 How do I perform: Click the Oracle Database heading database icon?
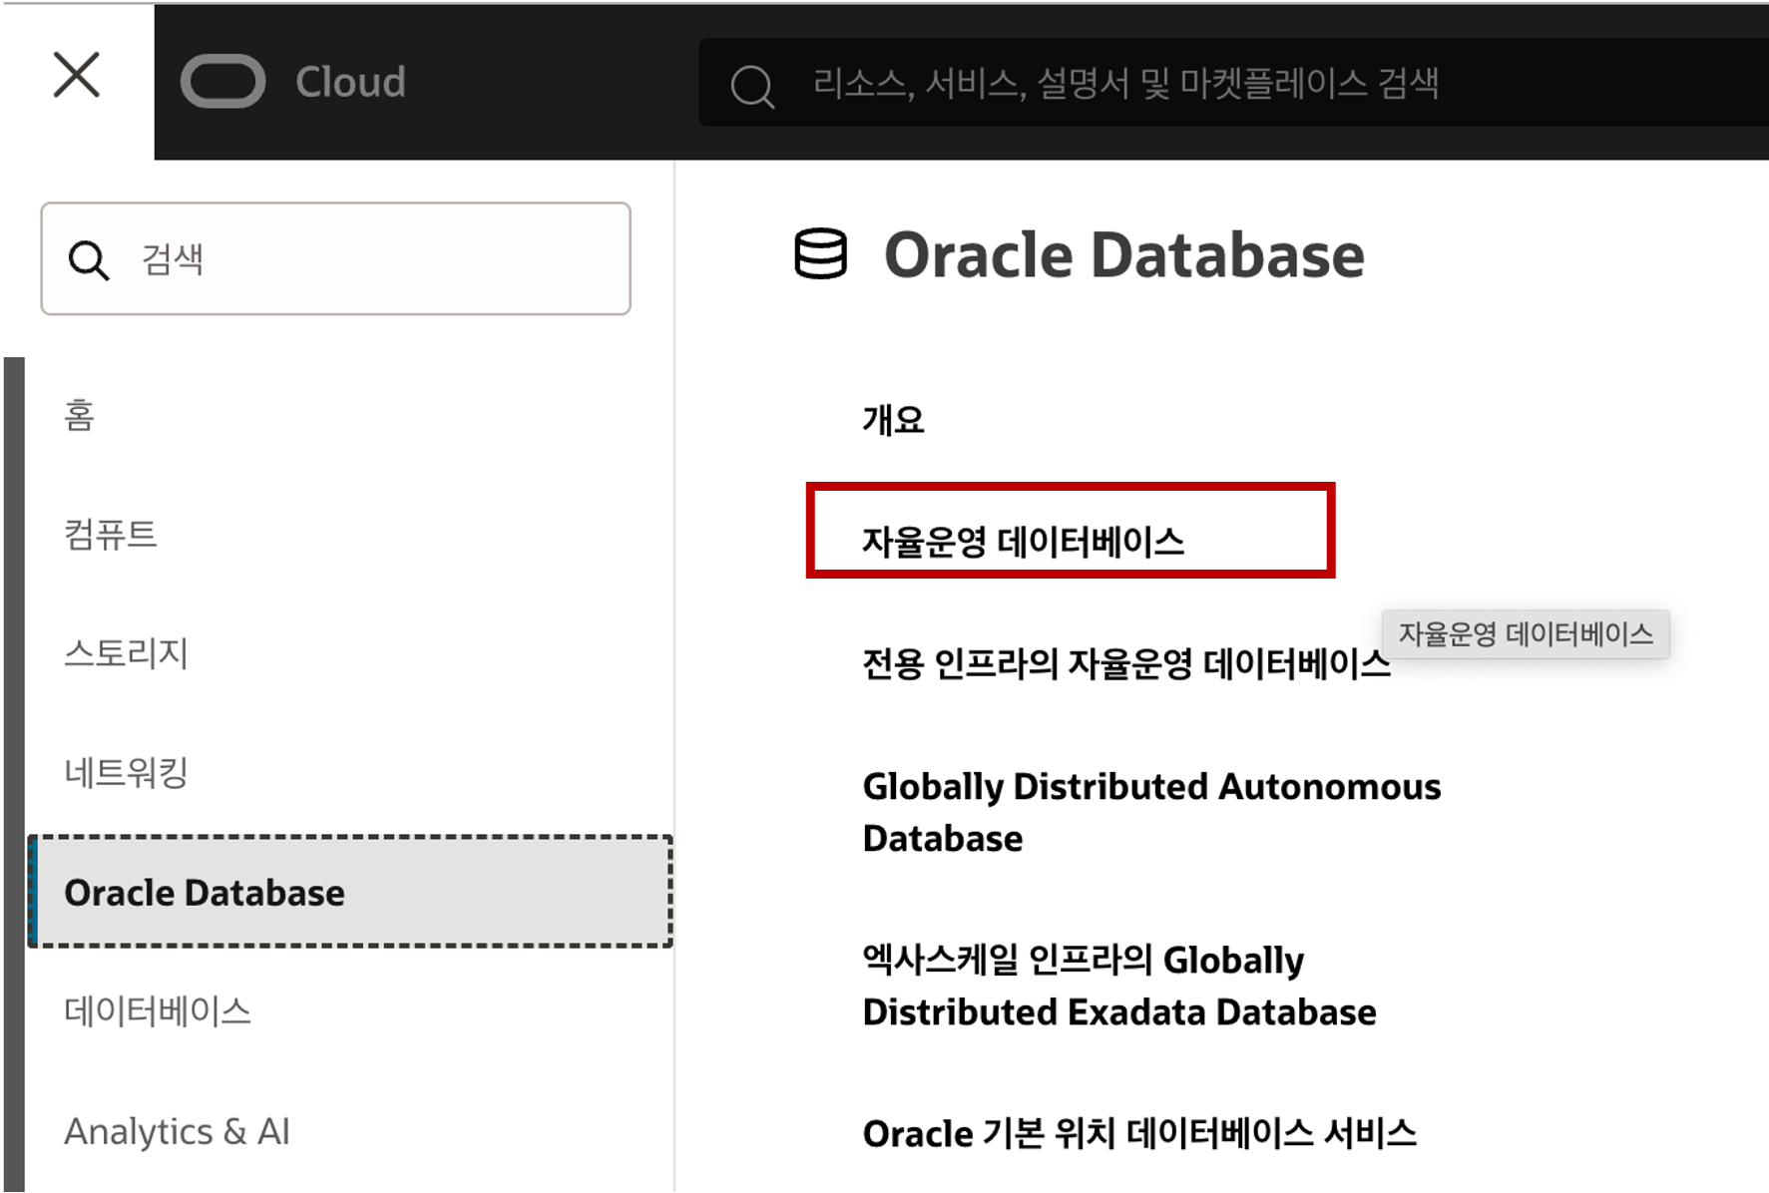click(x=820, y=254)
